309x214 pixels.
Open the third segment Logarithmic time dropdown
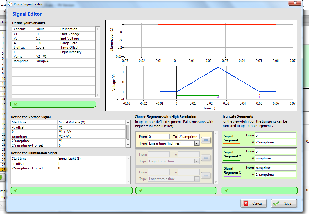click(x=197, y=179)
